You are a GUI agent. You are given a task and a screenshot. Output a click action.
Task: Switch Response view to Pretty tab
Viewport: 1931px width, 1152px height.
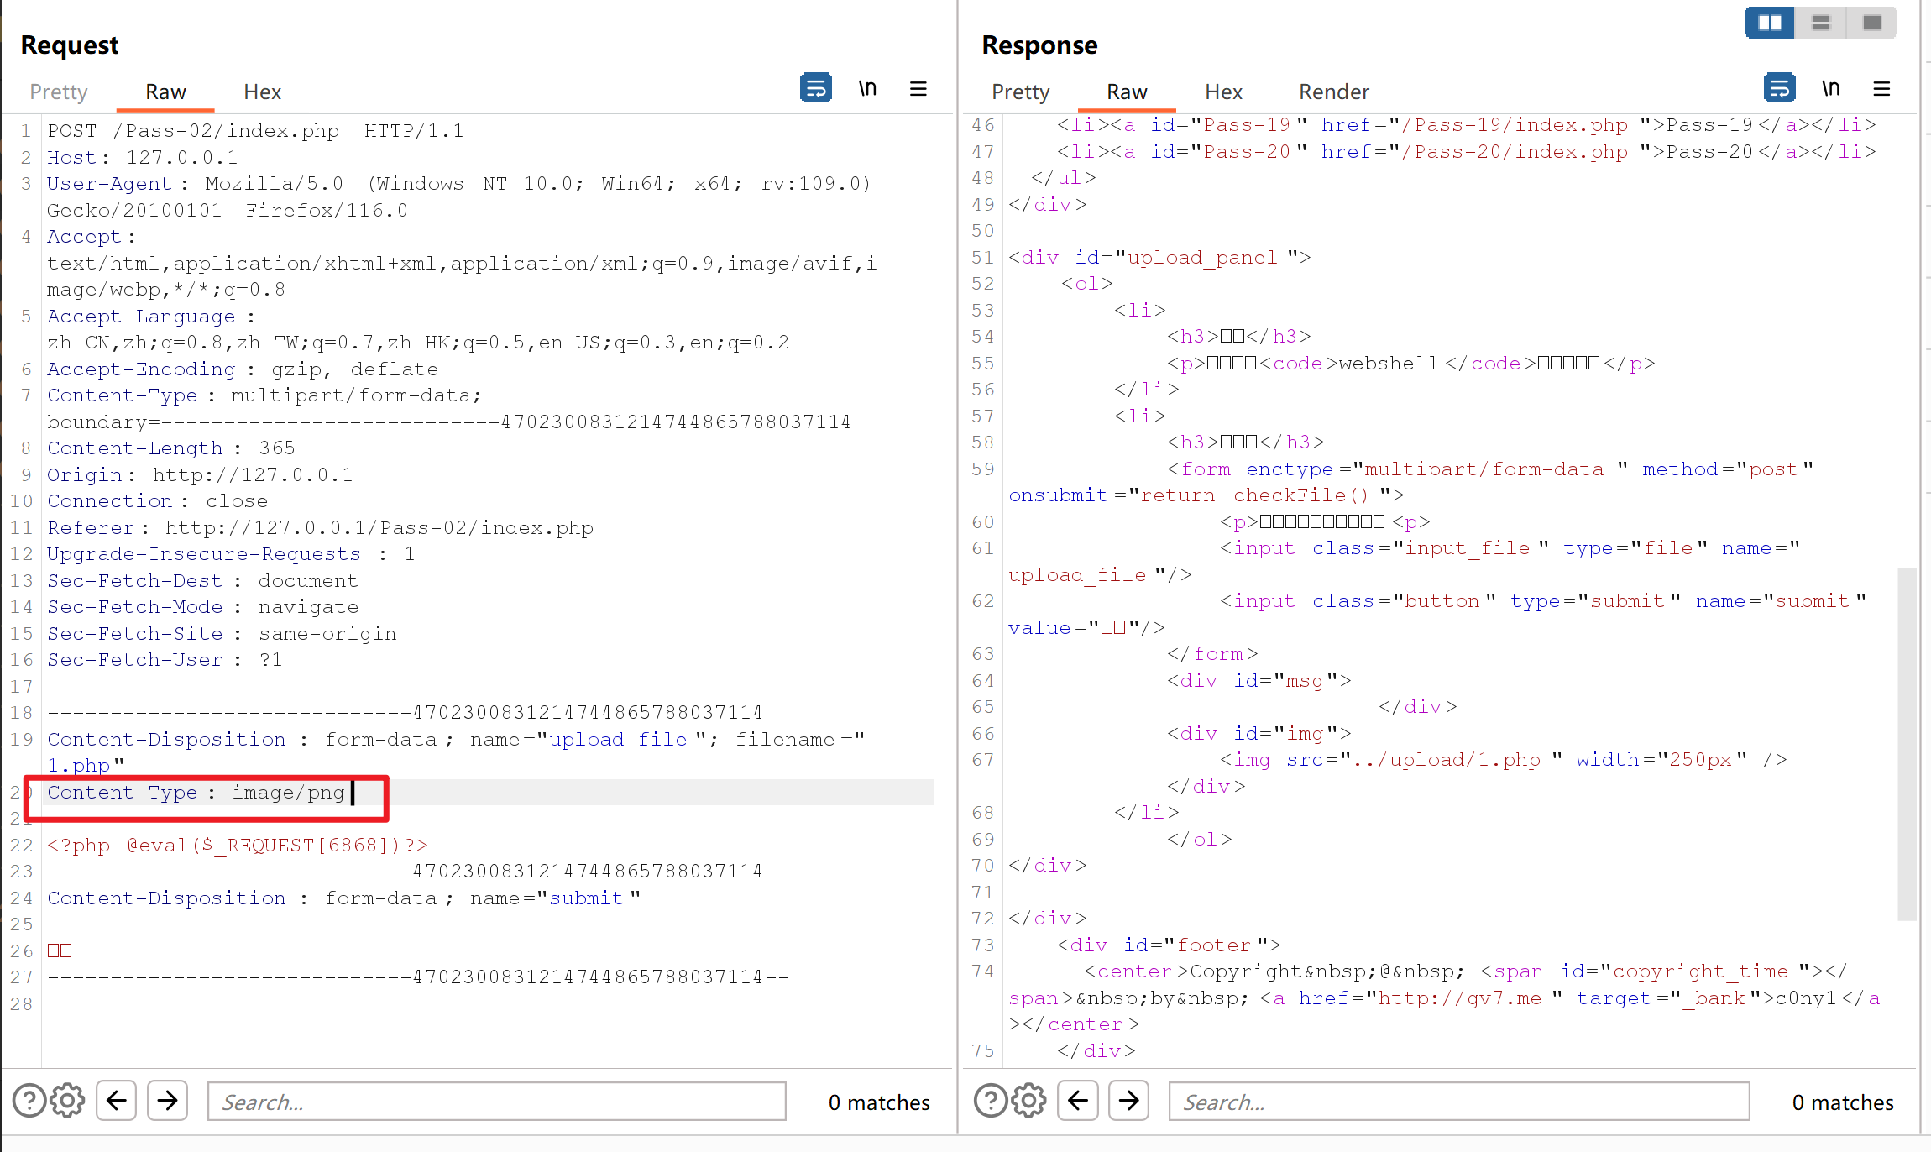1020,92
